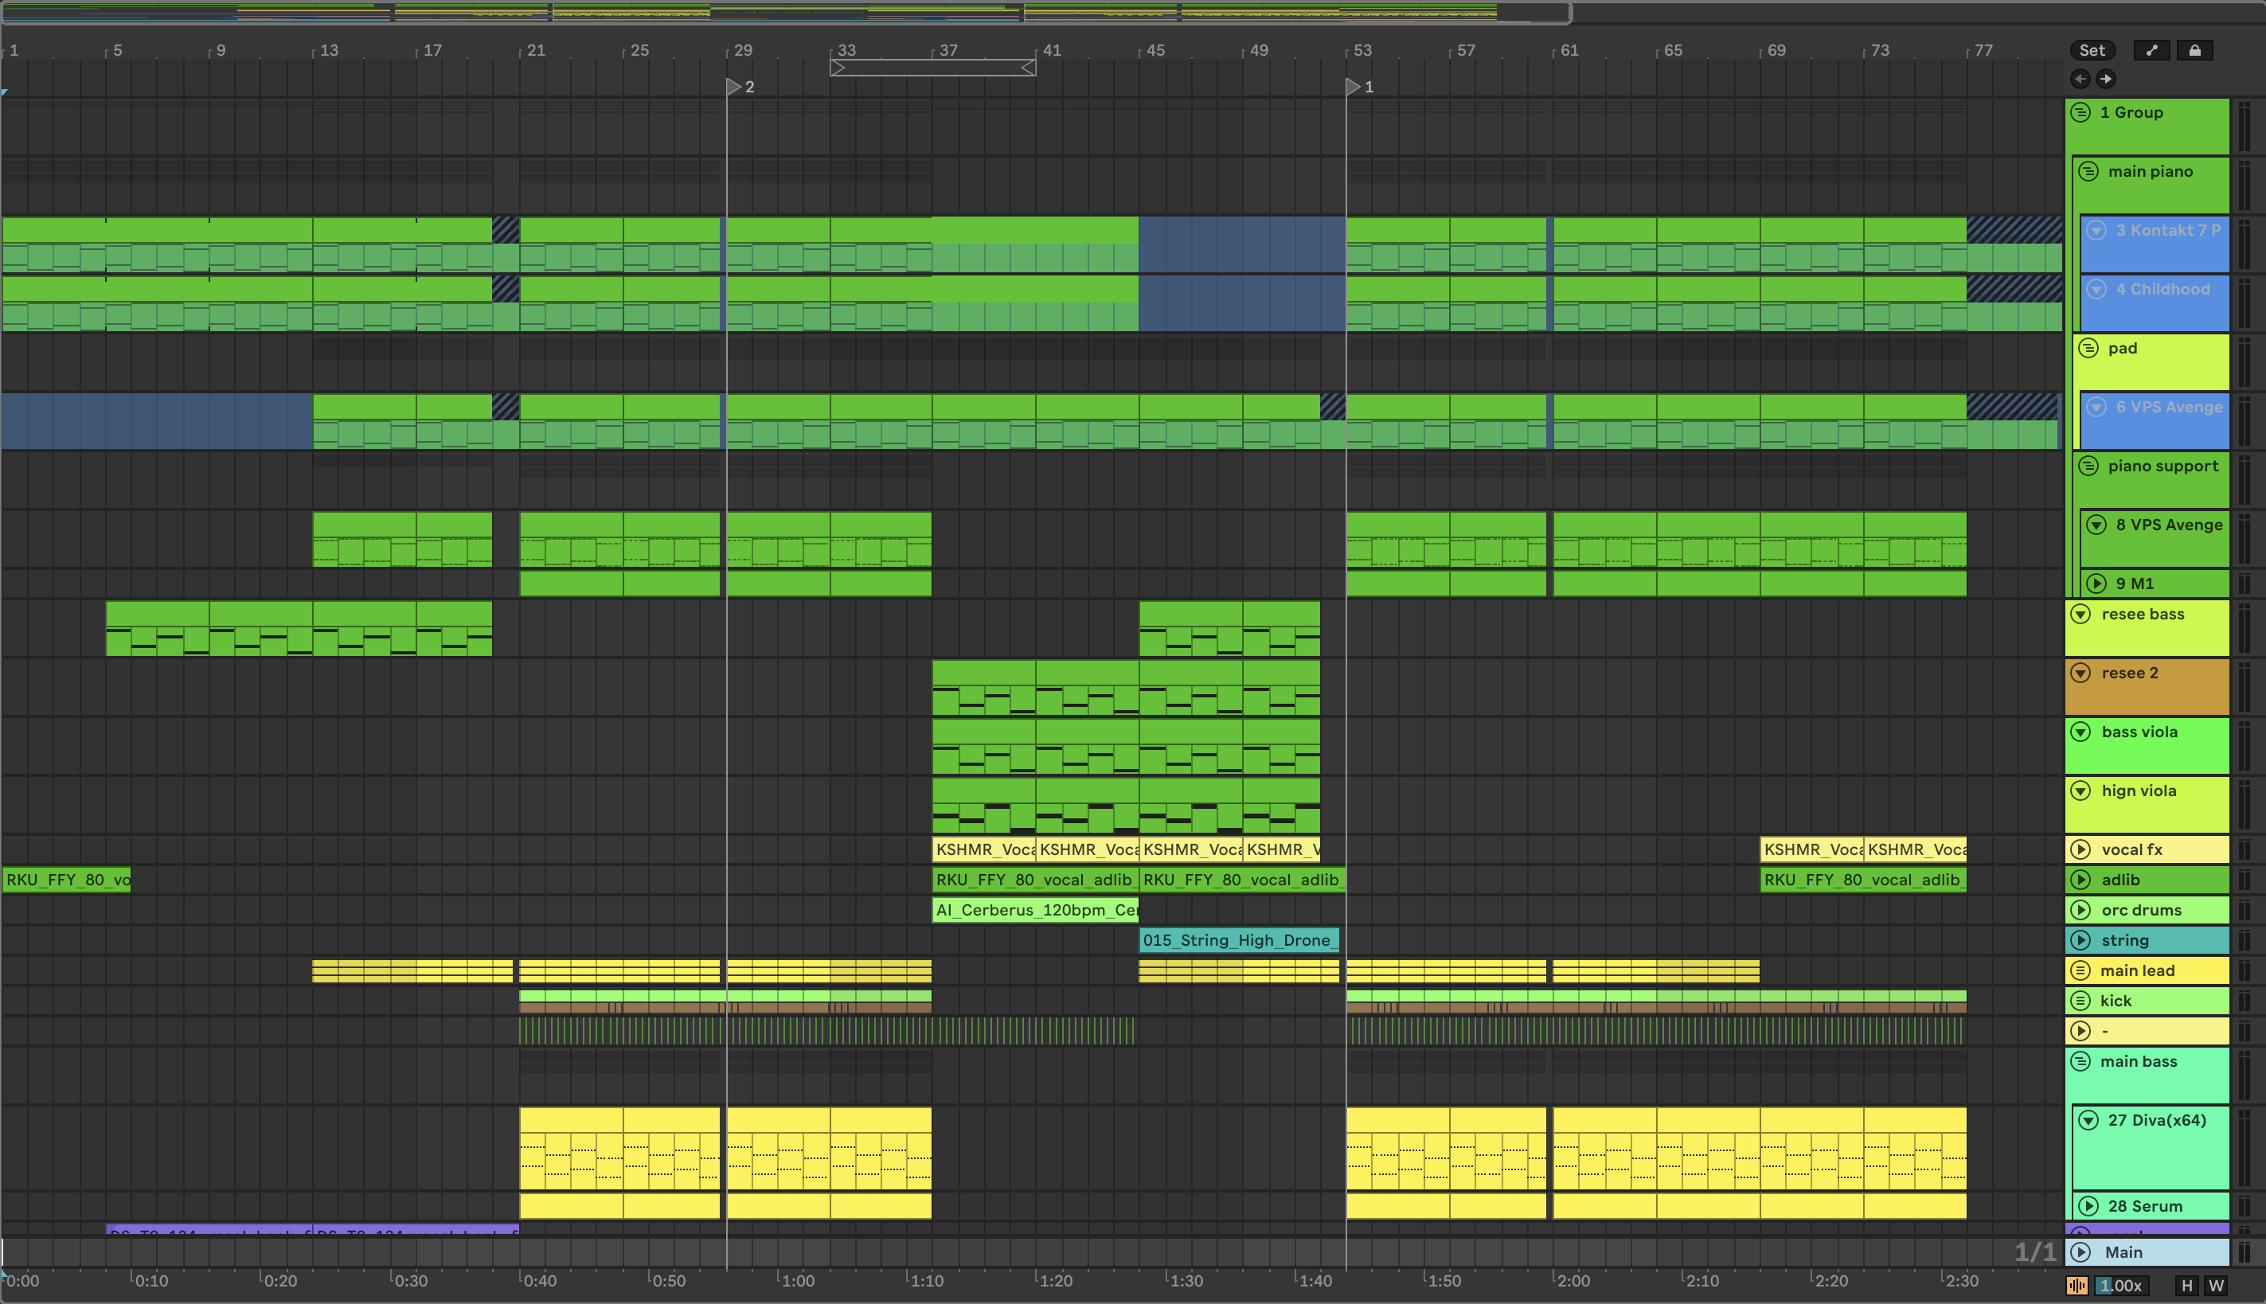Viewport: 2266px width, 1304px height.
Task: Click the main piano group fold icon
Action: coord(2088,172)
